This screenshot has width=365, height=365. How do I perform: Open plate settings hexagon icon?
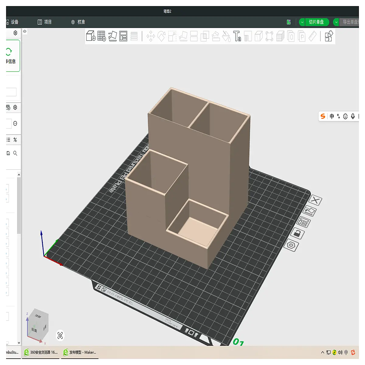tap(291, 245)
